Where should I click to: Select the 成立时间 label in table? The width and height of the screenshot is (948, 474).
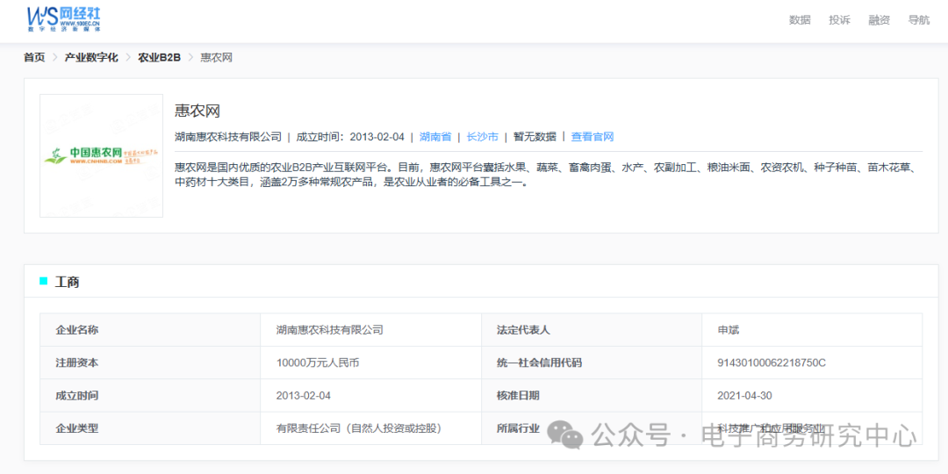150,395
